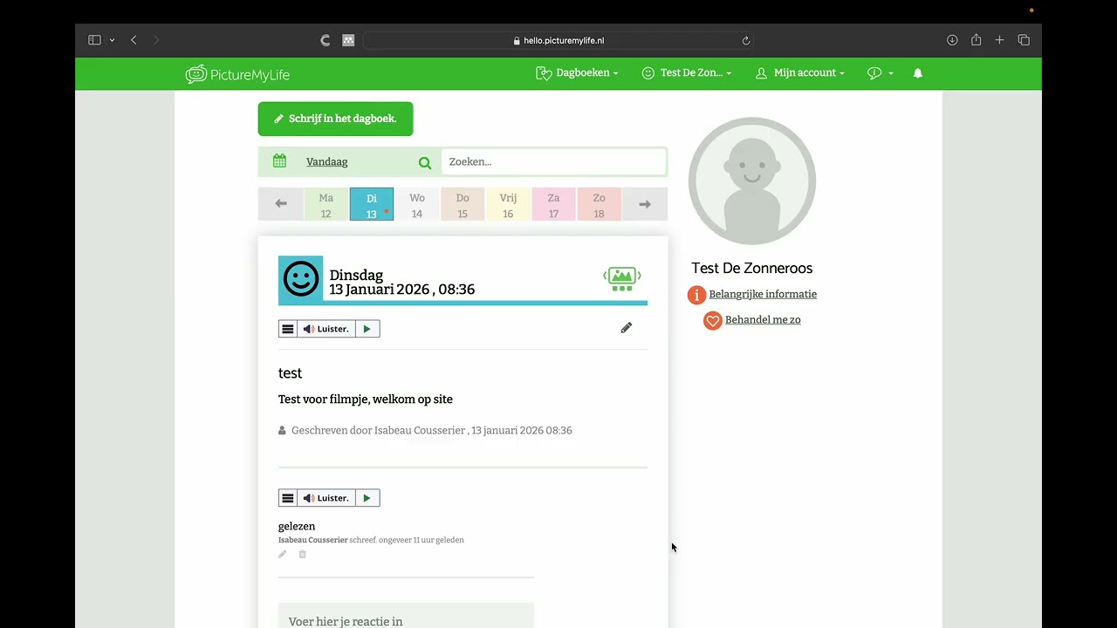1117x628 pixels.
Task: Click the heart icon beside Behandel me zo
Action: 713,321
